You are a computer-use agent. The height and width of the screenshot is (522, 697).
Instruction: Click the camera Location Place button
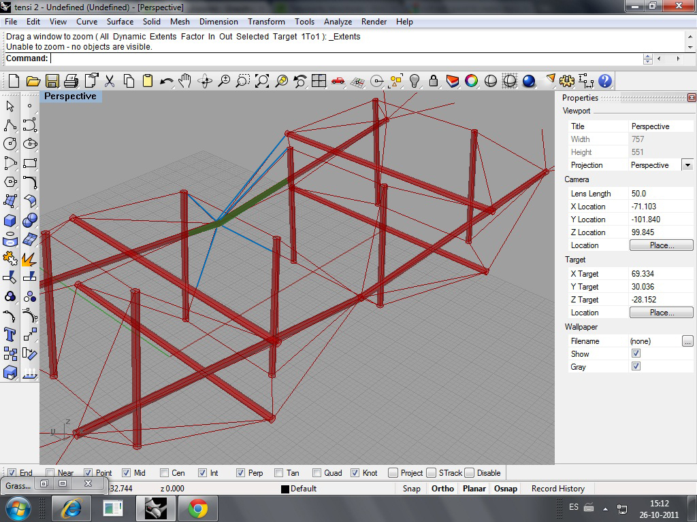[x=661, y=245]
